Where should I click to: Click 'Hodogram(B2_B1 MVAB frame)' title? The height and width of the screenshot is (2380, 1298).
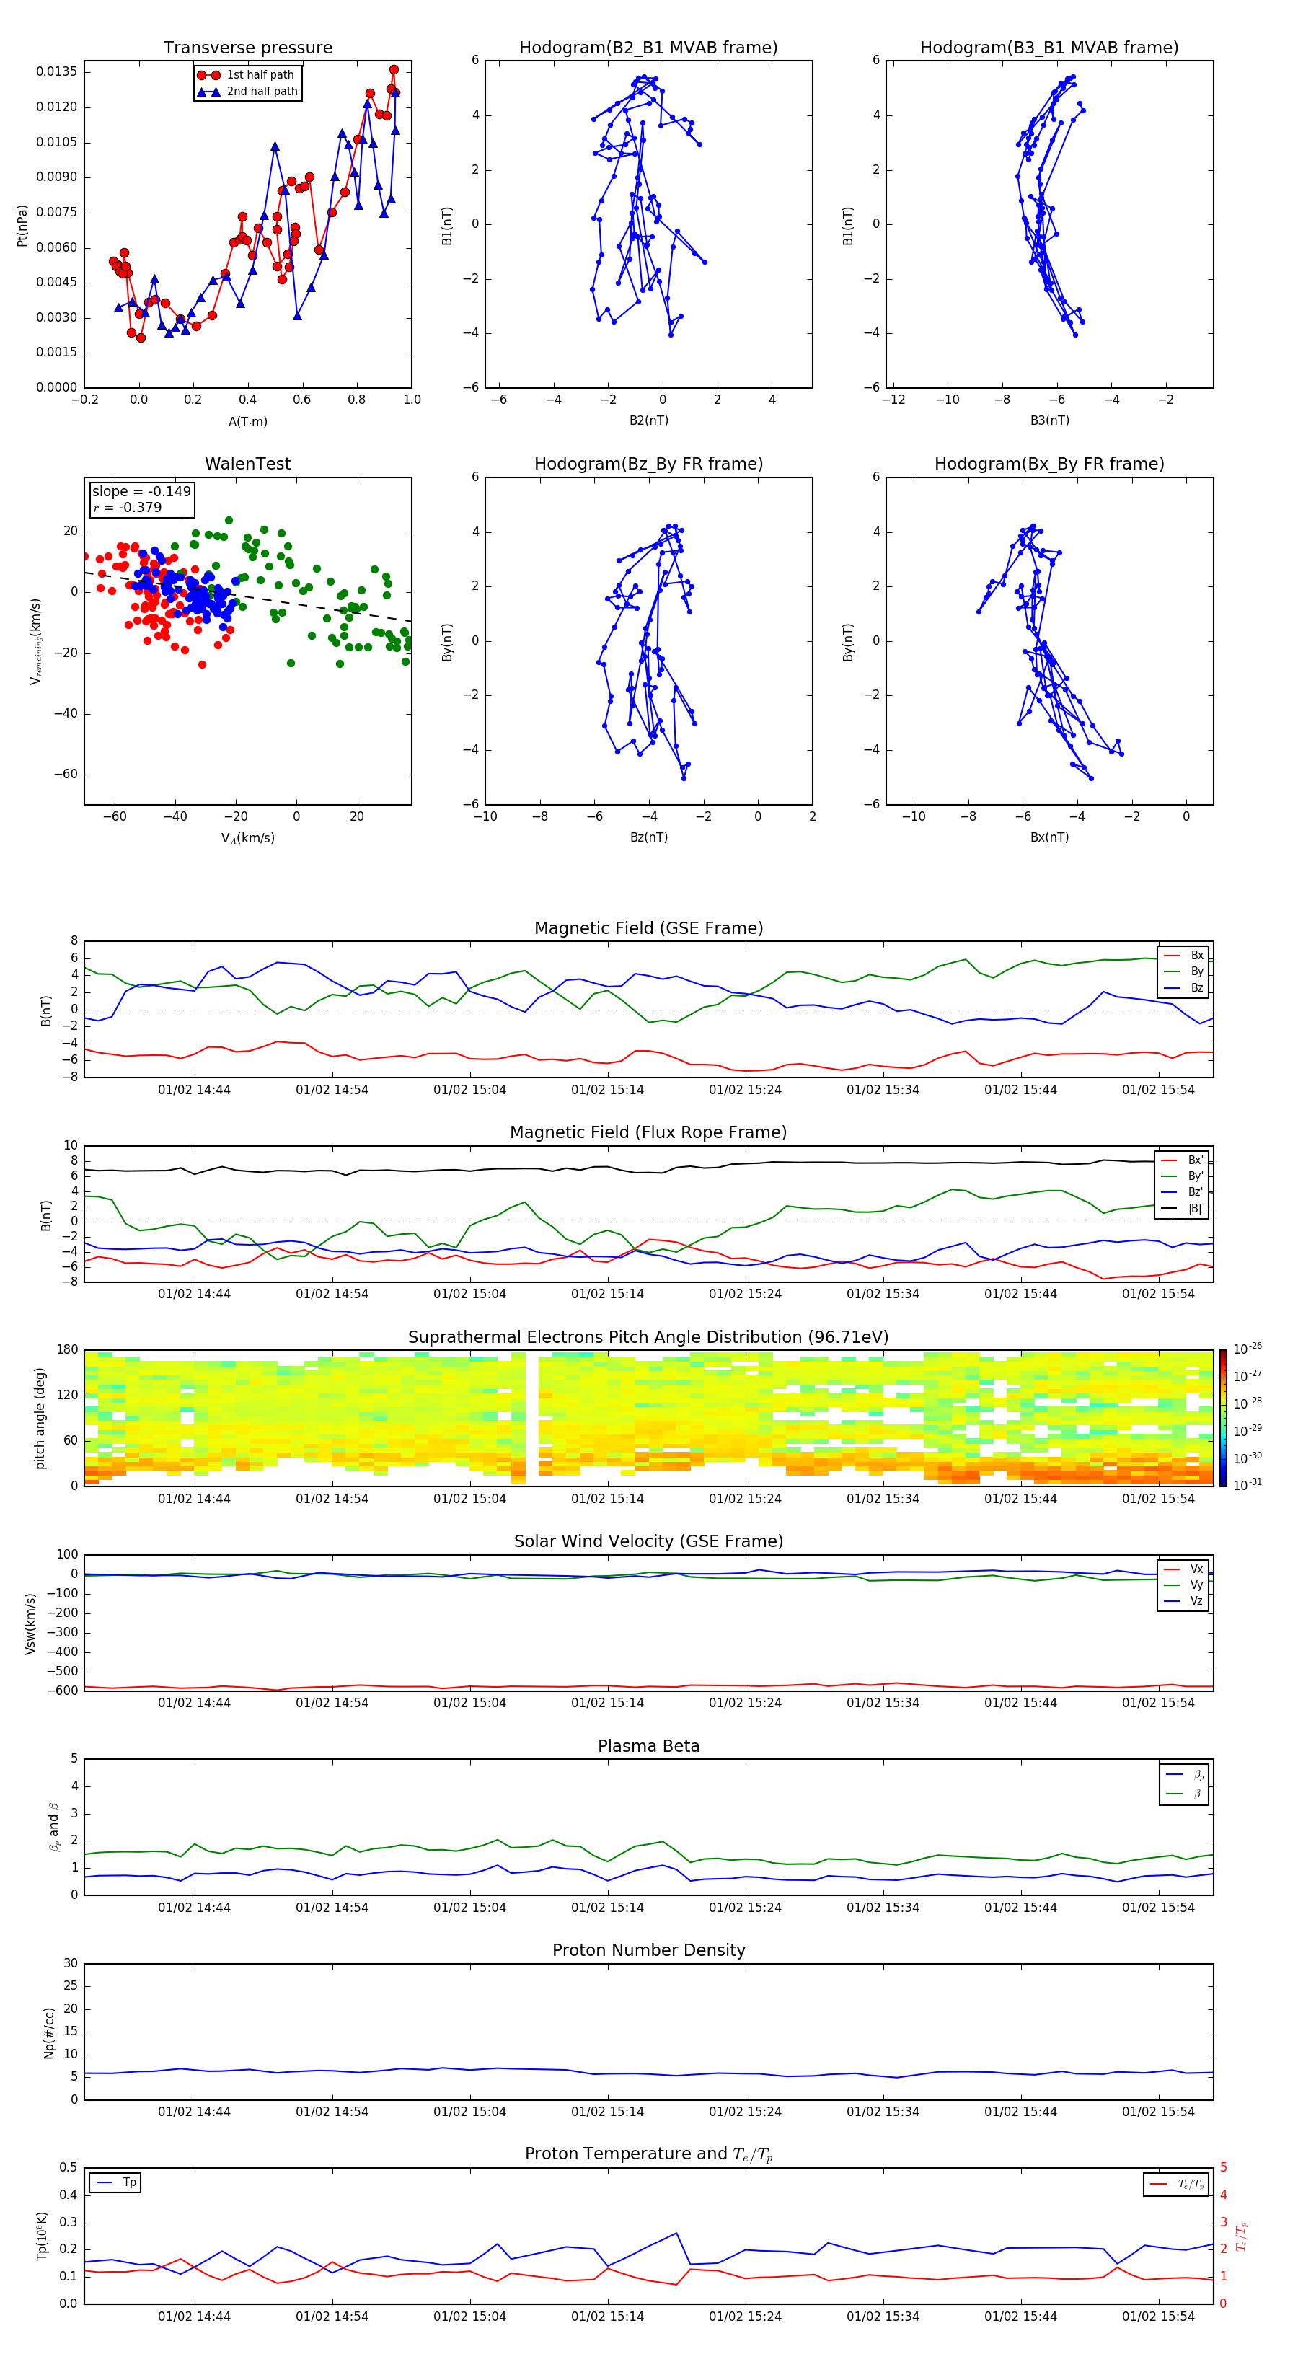(648, 48)
